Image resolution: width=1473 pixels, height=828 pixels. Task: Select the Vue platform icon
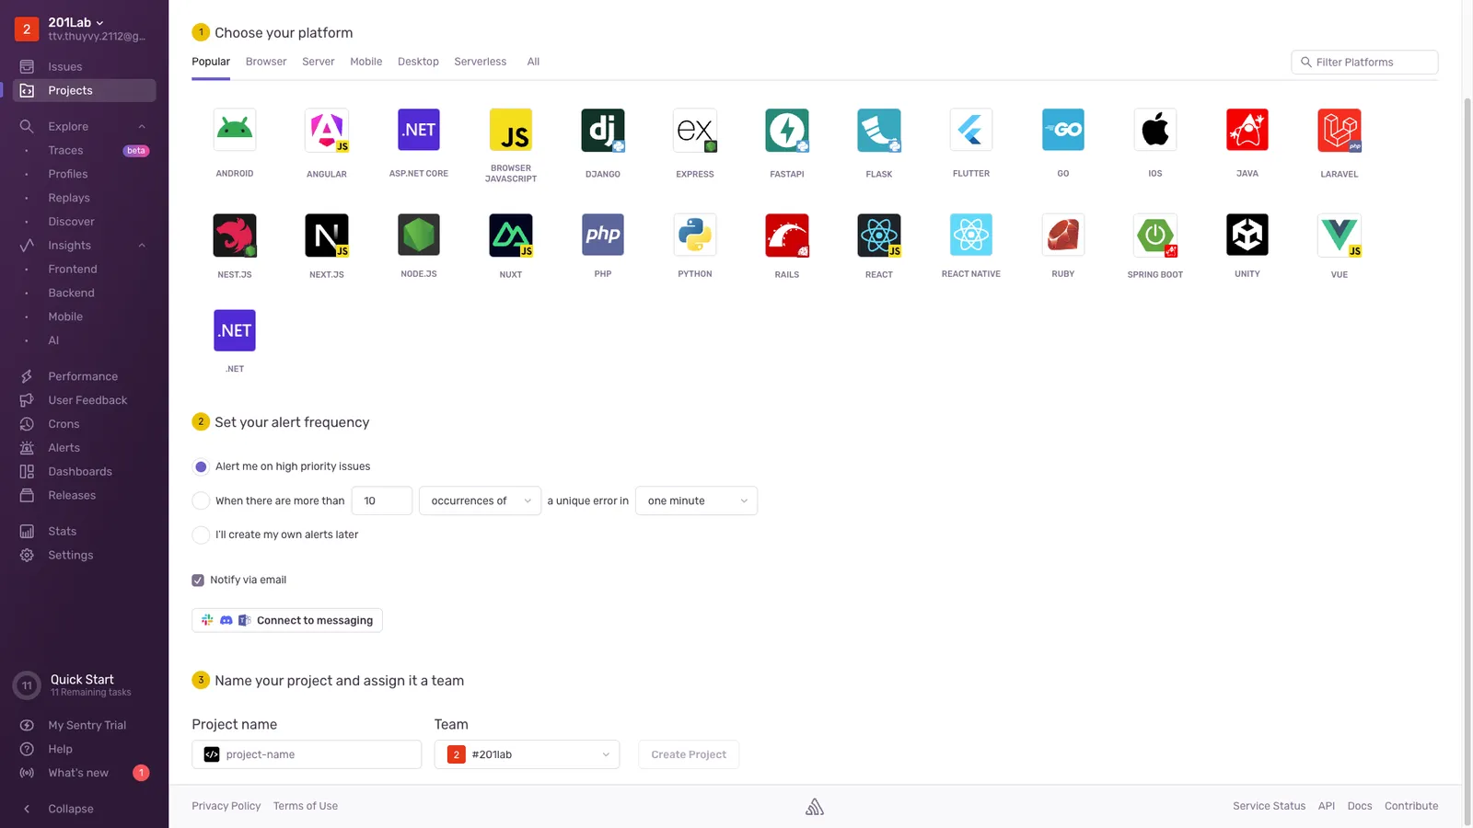(1340, 235)
